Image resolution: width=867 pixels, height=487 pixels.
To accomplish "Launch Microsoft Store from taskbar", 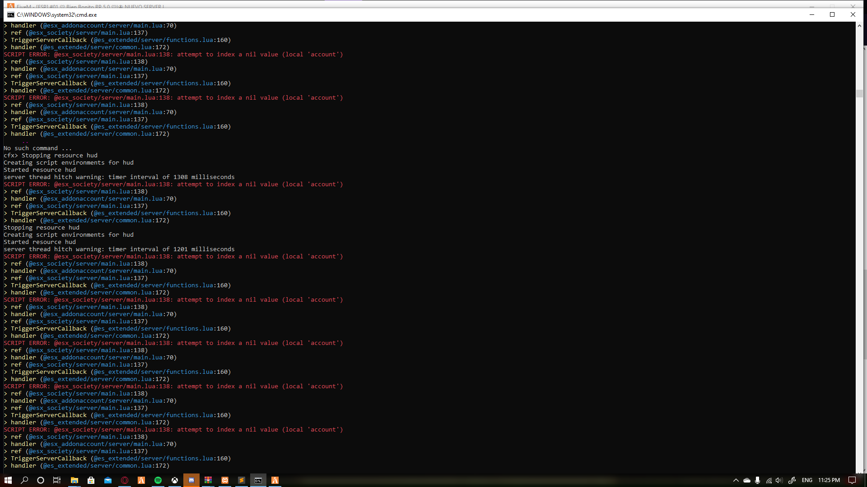I will click(x=91, y=480).
